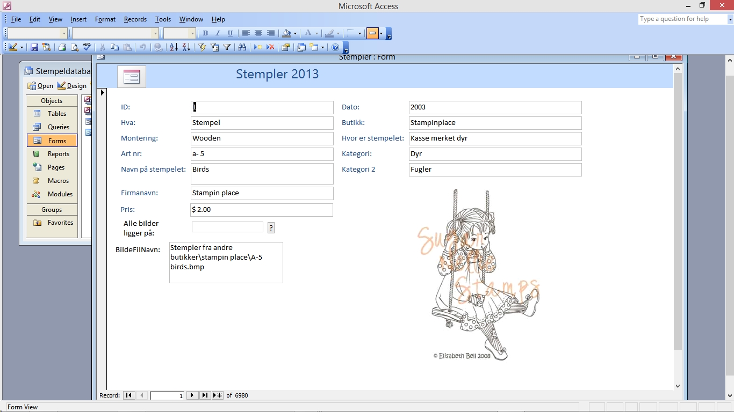Click the Fill/Back Color paint bucket

pyautogui.click(x=287, y=33)
